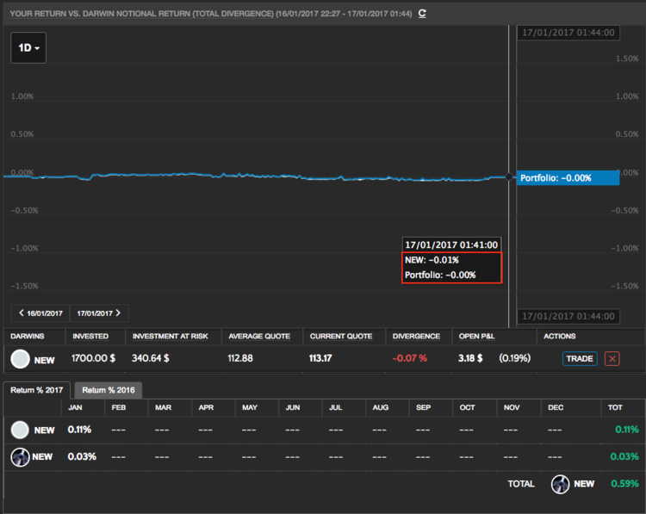Click the avatar icon next to TOTAL
The image size is (646, 514).
click(560, 483)
